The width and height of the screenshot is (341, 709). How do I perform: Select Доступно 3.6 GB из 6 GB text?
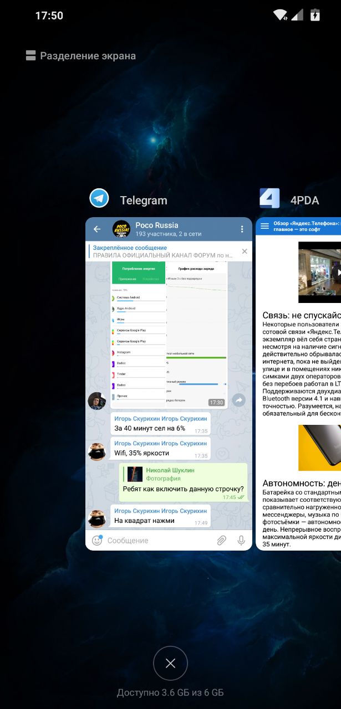[x=170, y=692]
